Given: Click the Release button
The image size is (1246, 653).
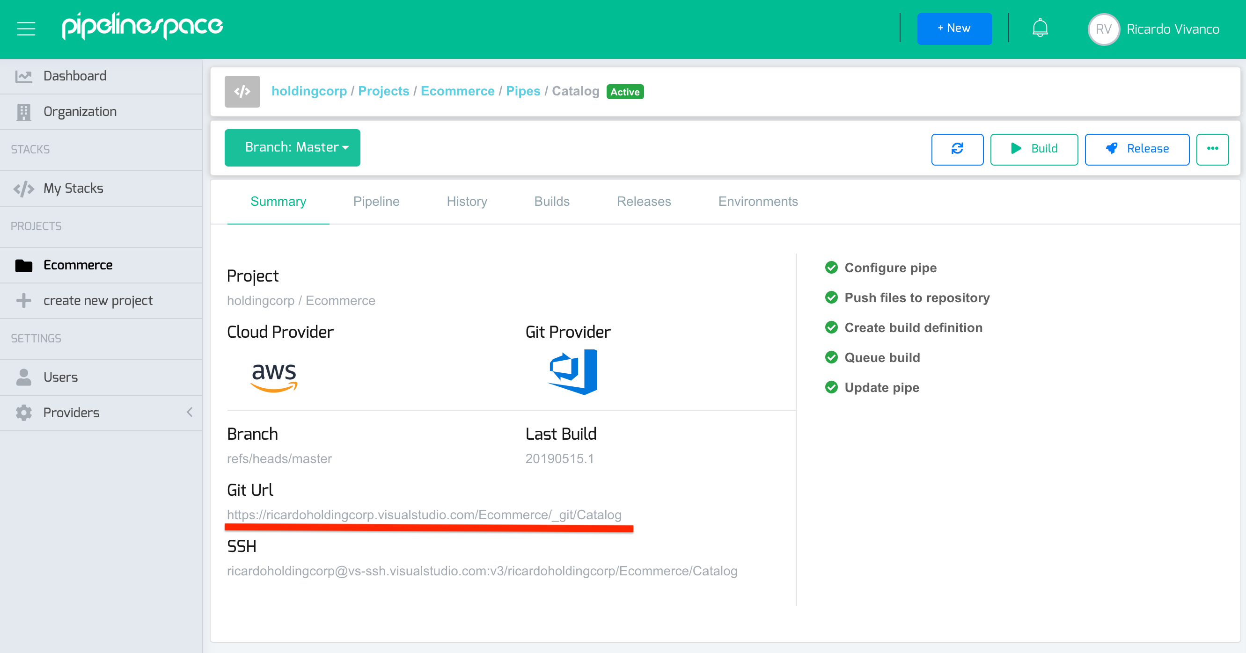Looking at the screenshot, I should (x=1137, y=149).
